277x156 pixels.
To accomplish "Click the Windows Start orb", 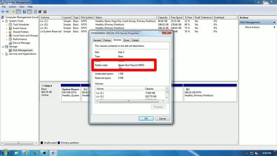I will point(5,153).
